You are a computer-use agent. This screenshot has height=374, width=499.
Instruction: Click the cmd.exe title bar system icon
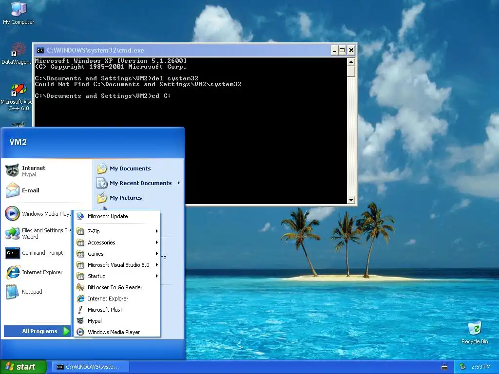(x=40, y=50)
